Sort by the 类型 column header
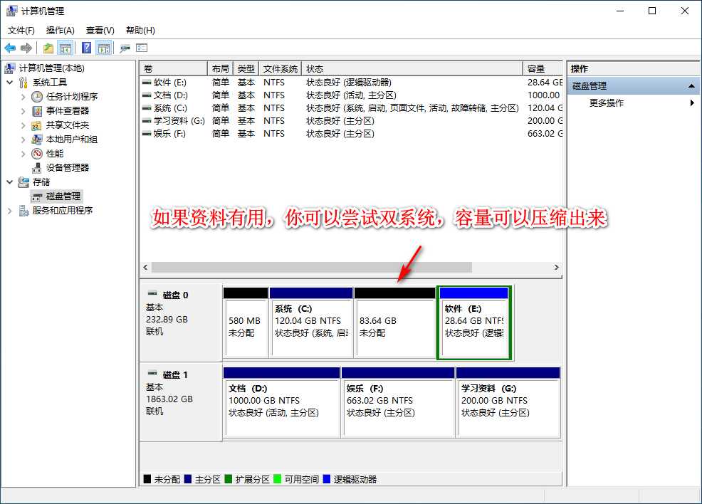This screenshot has height=504, width=702. pos(246,68)
